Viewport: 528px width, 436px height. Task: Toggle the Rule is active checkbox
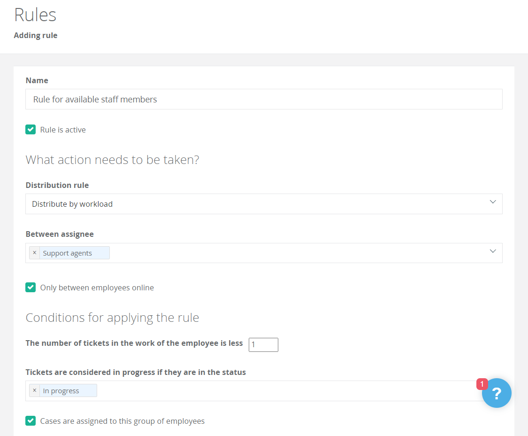(31, 130)
